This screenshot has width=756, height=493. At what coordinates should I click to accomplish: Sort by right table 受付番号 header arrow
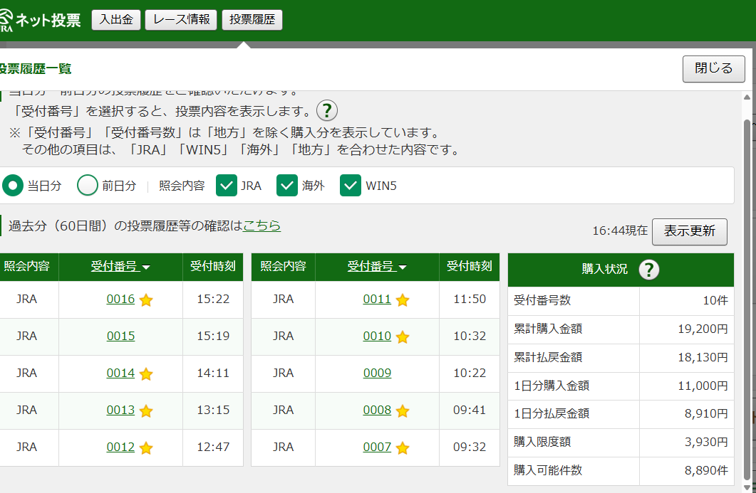403,267
